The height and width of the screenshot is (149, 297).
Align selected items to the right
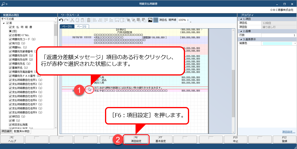pyautogui.click(x=100, y=20)
